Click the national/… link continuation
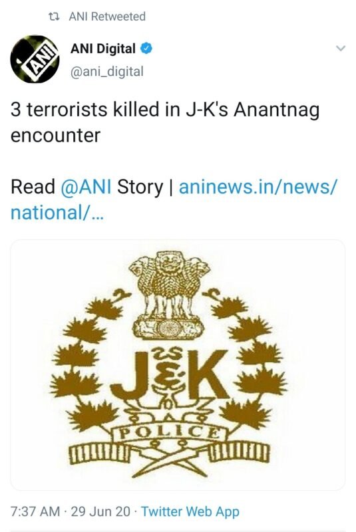 coord(57,213)
